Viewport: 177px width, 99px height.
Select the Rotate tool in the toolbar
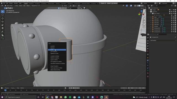pos(2,21)
